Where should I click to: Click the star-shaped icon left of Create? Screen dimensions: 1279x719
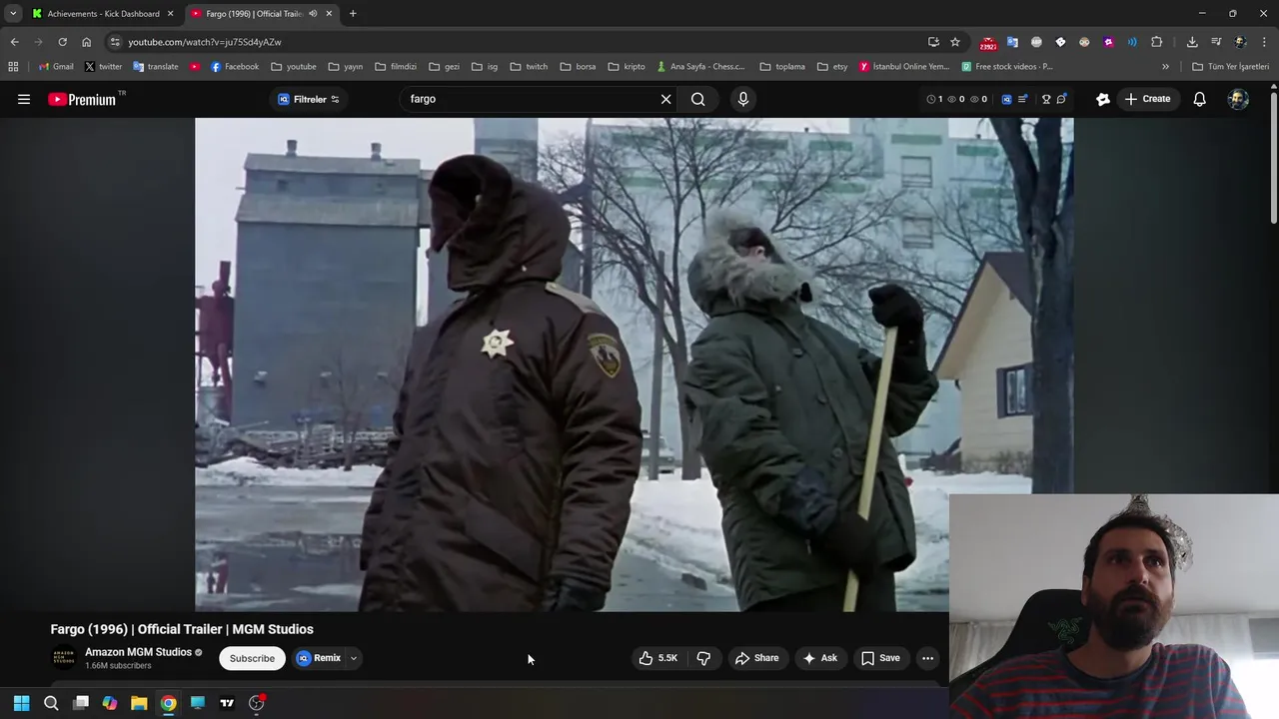[x=1103, y=99]
